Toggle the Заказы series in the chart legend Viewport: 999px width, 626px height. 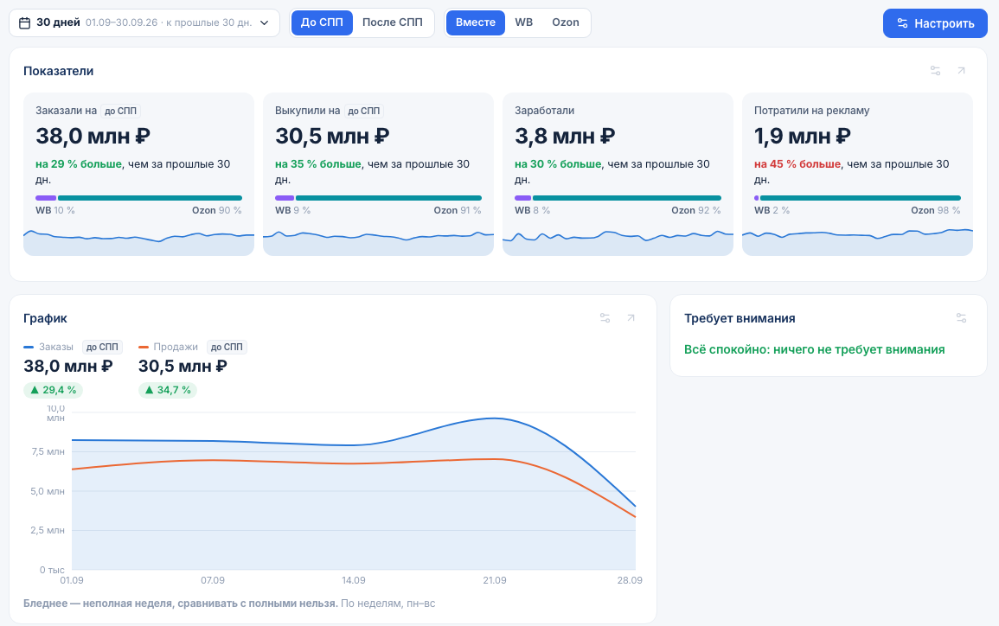point(55,347)
